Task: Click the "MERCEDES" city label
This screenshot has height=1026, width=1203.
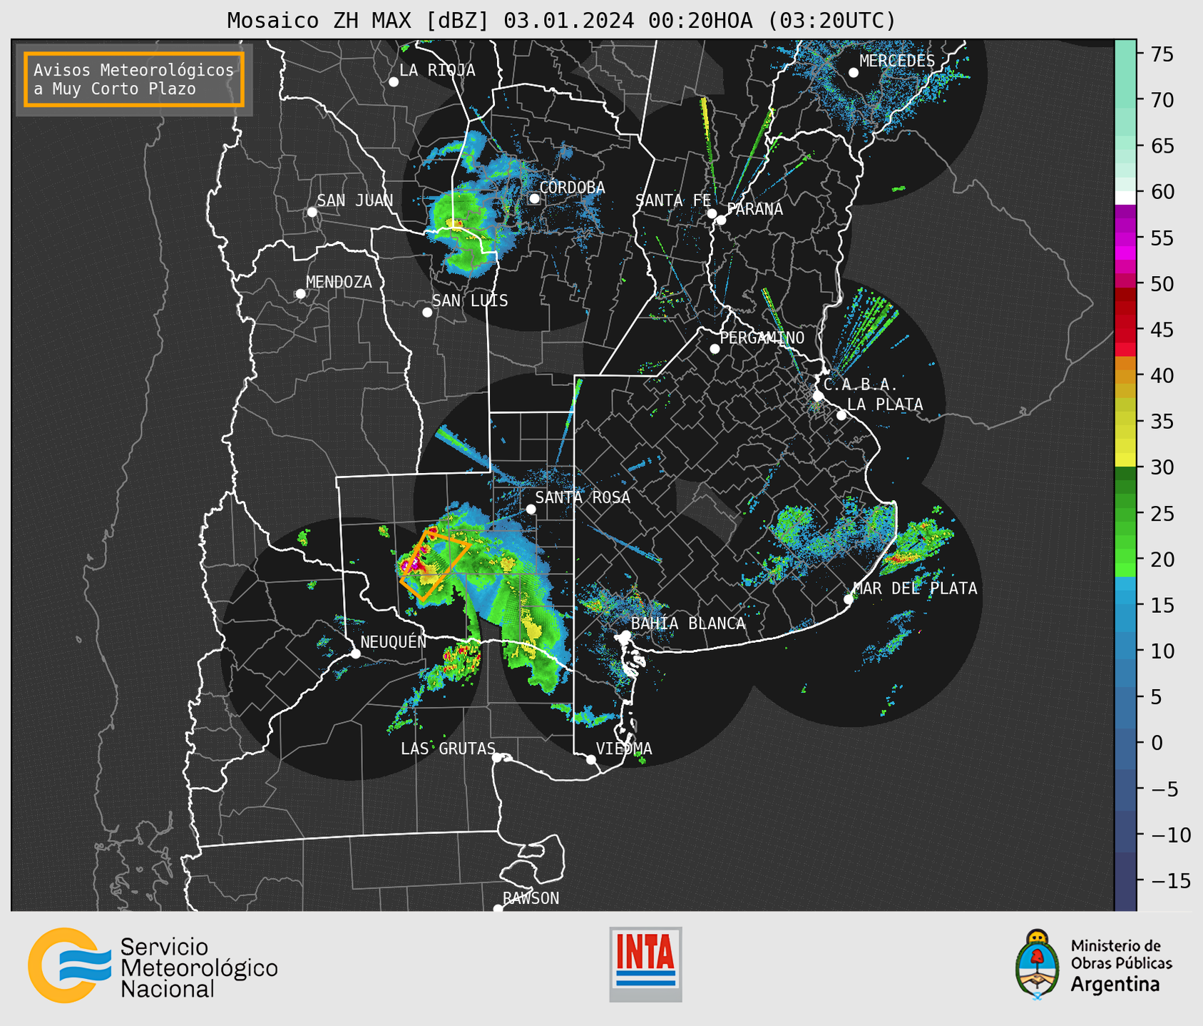Action: [x=897, y=61]
